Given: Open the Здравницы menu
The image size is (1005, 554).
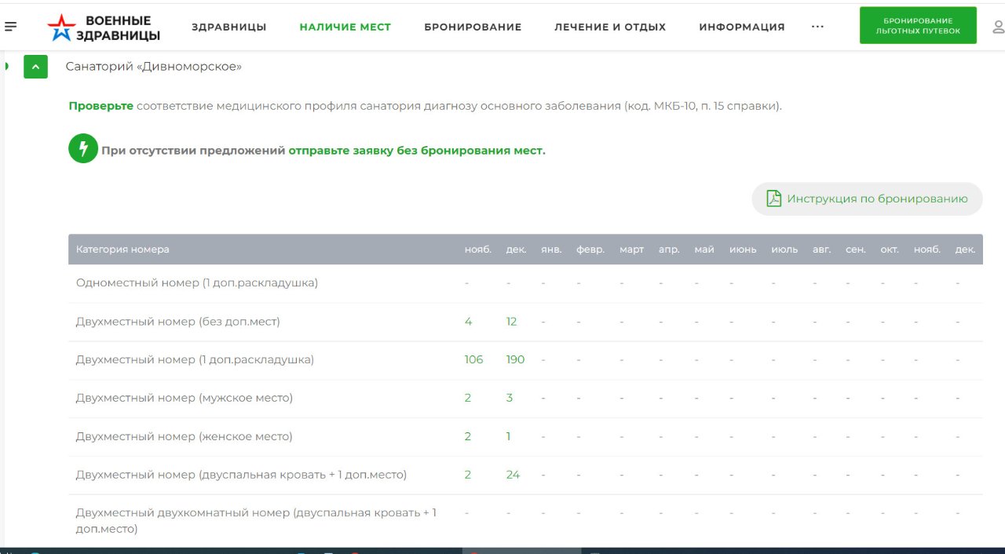Looking at the screenshot, I should [x=228, y=27].
